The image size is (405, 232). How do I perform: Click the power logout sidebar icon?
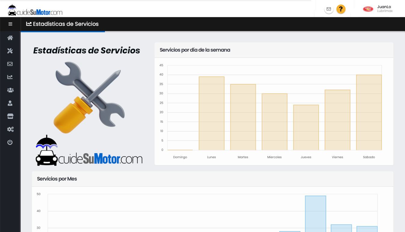[x=10, y=142]
